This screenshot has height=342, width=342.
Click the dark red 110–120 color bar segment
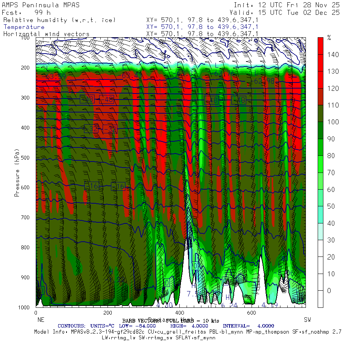pyautogui.click(x=320, y=97)
